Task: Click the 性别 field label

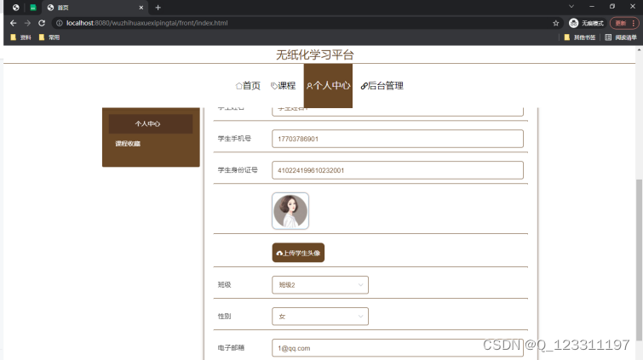Action: (224, 316)
